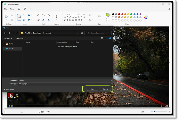Click the File name input field
Image resolution: width=178 pixels, height=120 pixels.
pyautogui.click(x=65, y=80)
